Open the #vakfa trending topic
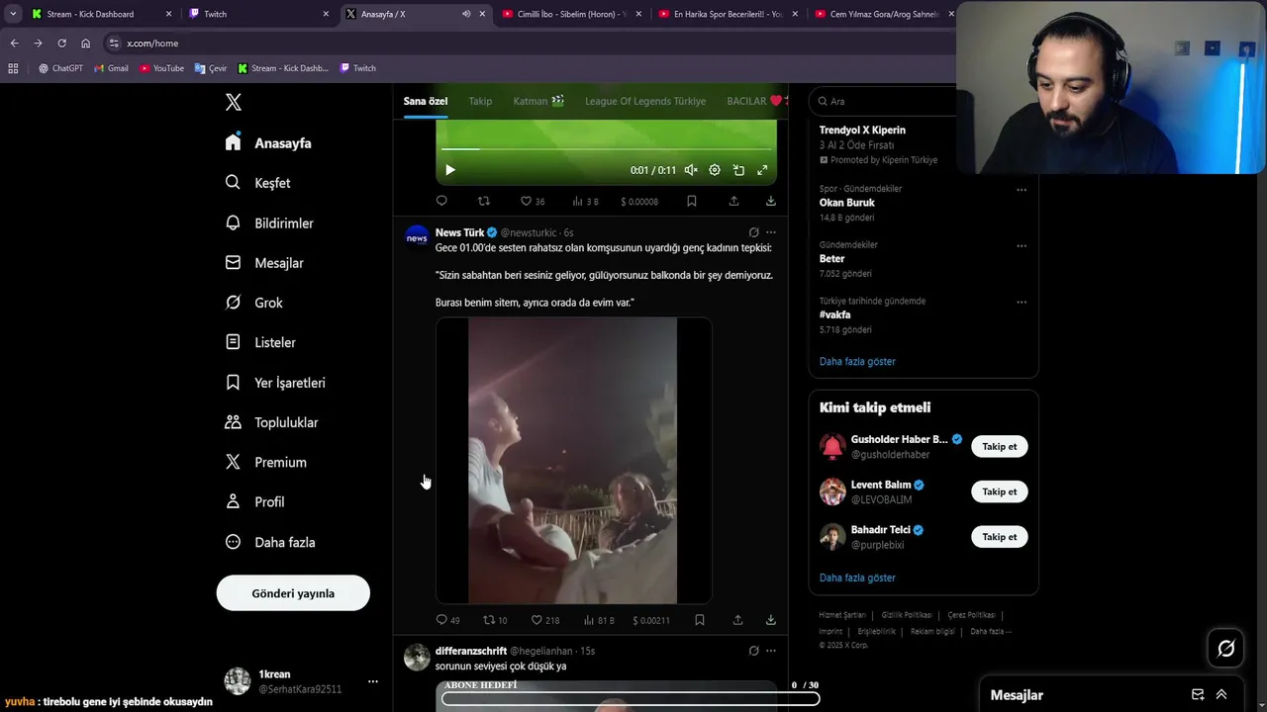 pos(835,314)
